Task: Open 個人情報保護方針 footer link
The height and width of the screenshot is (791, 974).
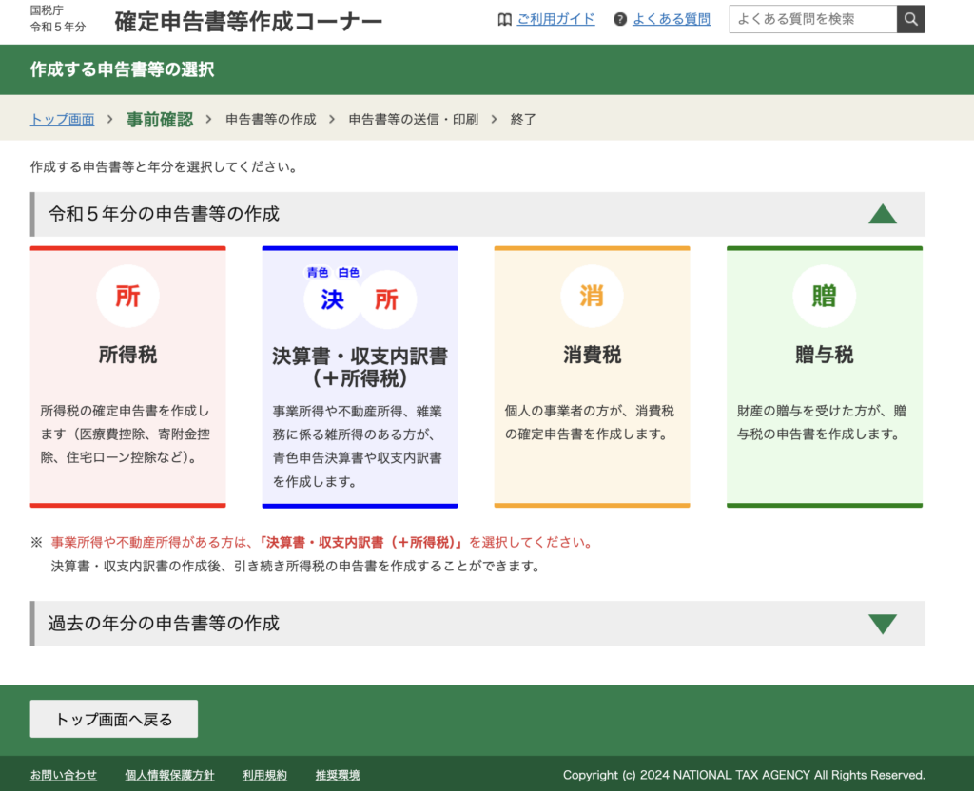Action: click(169, 775)
